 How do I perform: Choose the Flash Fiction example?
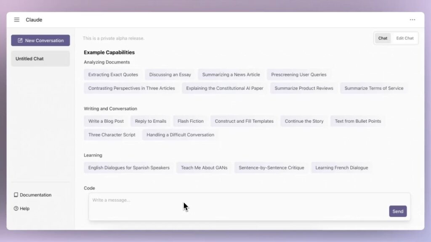pyautogui.click(x=190, y=121)
